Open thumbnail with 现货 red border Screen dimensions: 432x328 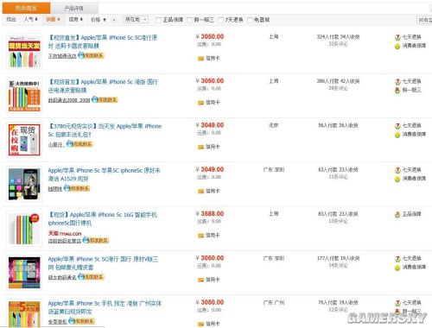pyautogui.click(x=24, y=140)
